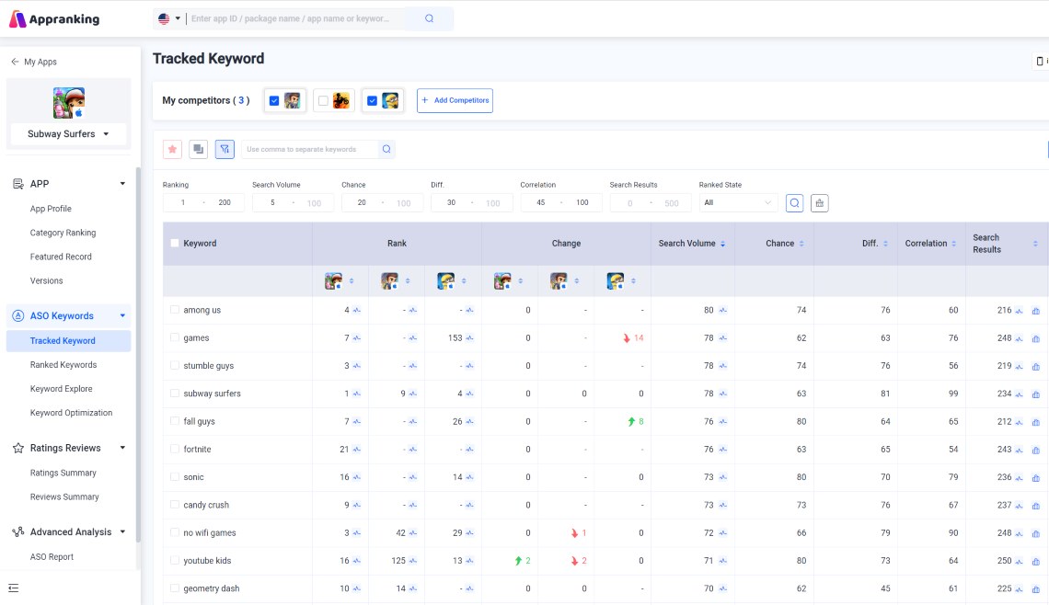Sort by Correlation column
This screenshot has width=1049, height=605.
(954, 244)
